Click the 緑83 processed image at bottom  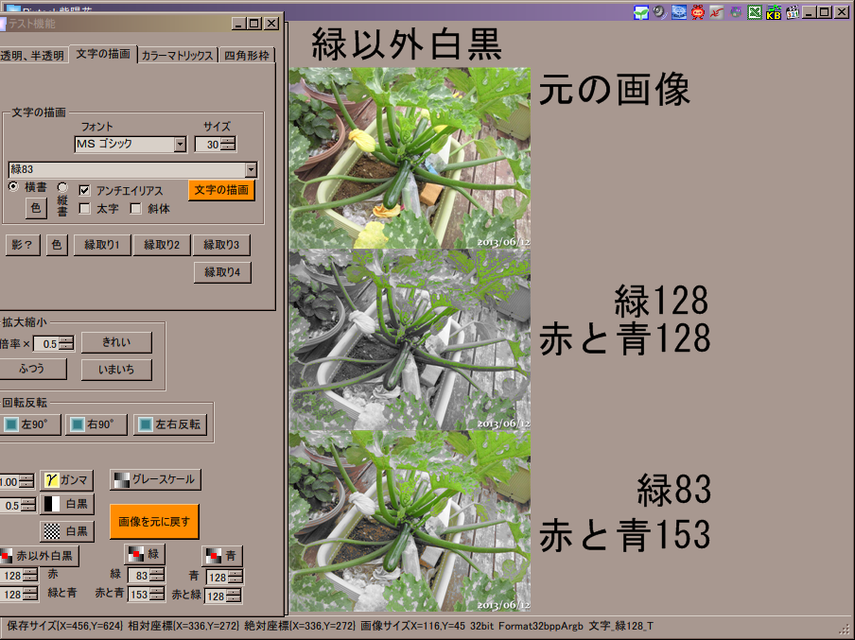410,521
